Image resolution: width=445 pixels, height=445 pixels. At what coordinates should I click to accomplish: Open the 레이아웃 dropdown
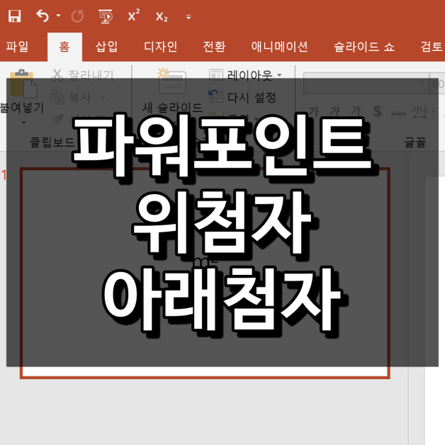(246, 75)
